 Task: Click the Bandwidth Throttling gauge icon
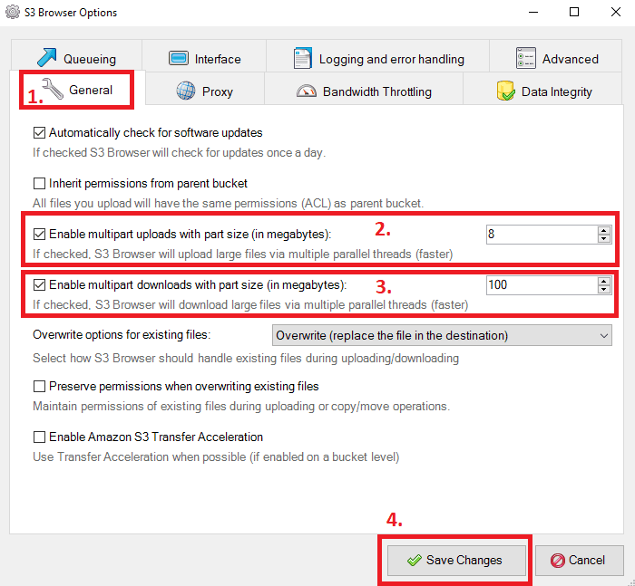pyautogui.click(x=307, y=91)
